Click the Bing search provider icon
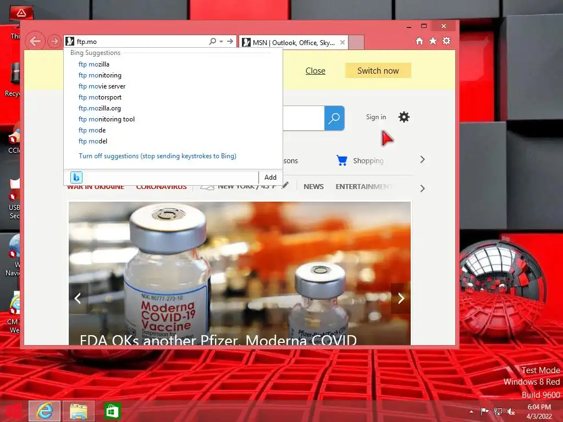The image size is (563, 422). [76, 177]
